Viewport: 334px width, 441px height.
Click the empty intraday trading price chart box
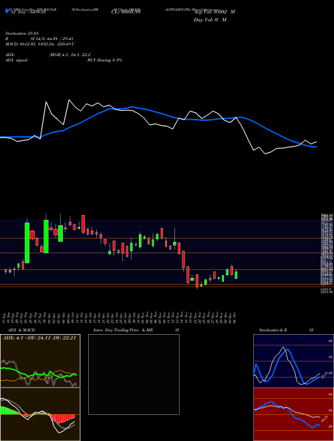134,374
